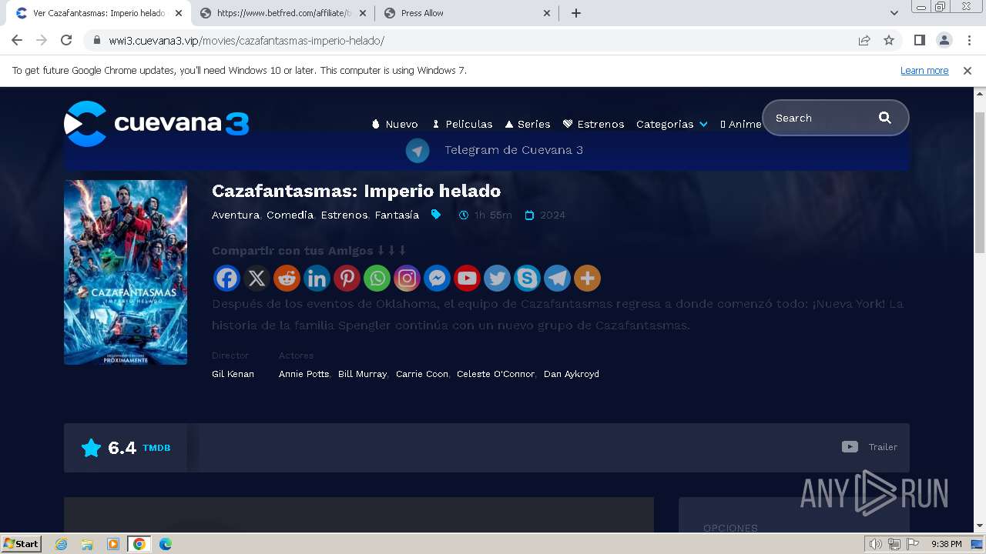Screen dimensions: 986x554
Task: Click Telegram de Cuevana 3 banner text
Action: (514, 150)
